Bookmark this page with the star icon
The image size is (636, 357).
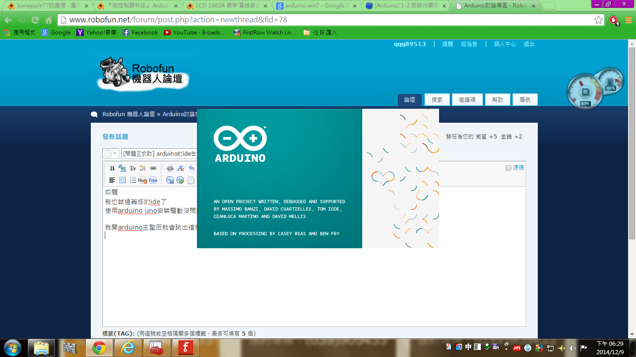click(599, 20)
